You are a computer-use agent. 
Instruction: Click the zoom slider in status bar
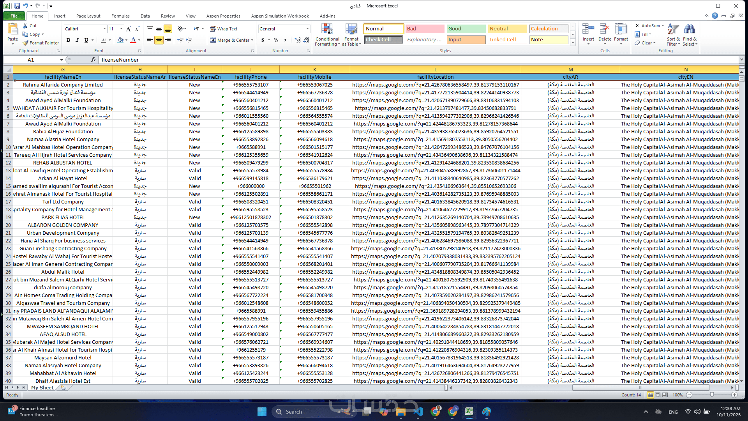pyautogui.click(x=712, y=395)
